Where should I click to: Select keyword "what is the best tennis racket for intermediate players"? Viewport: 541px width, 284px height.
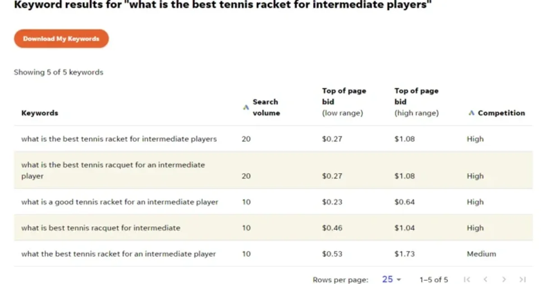[119, 139]
